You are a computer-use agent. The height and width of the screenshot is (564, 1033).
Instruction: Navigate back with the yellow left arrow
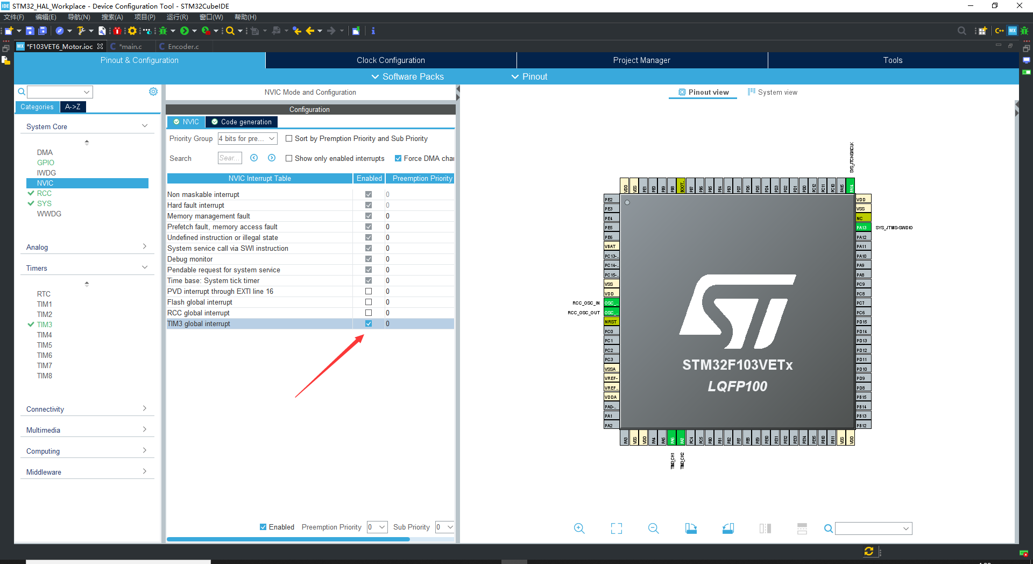coord(310,31)
